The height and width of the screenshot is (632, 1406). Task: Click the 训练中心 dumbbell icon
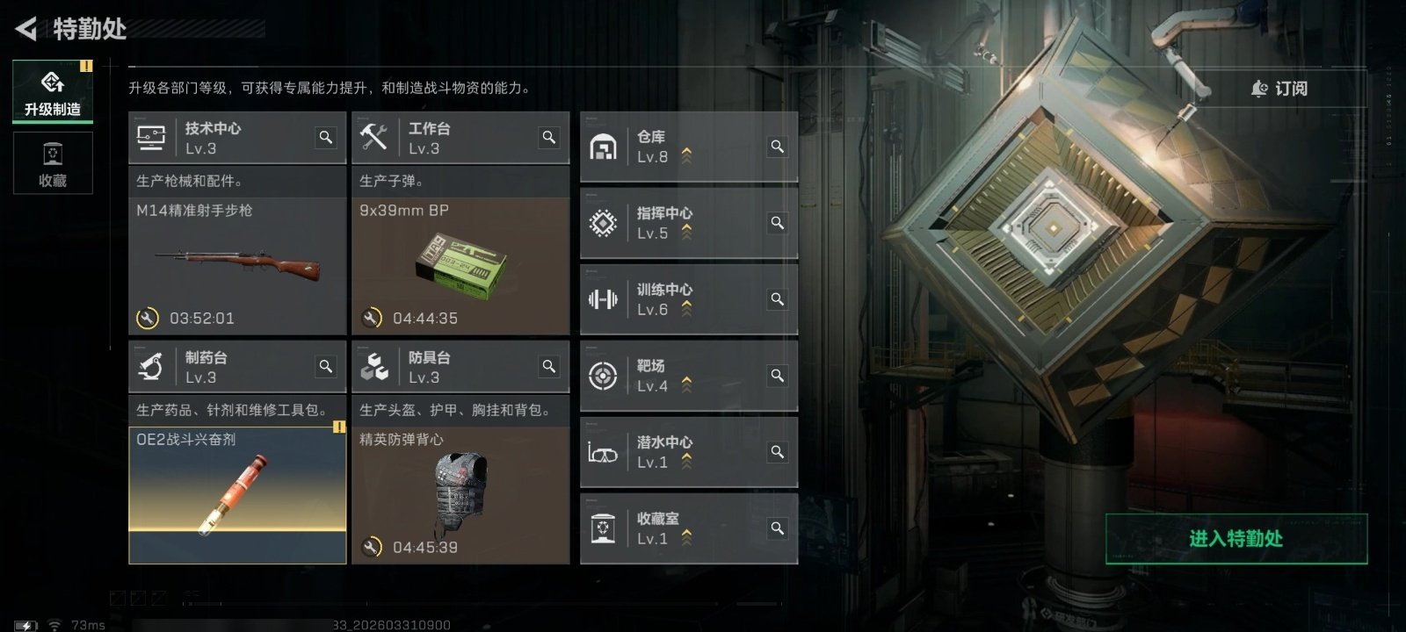pyautogui.click(x=603, y=299)
